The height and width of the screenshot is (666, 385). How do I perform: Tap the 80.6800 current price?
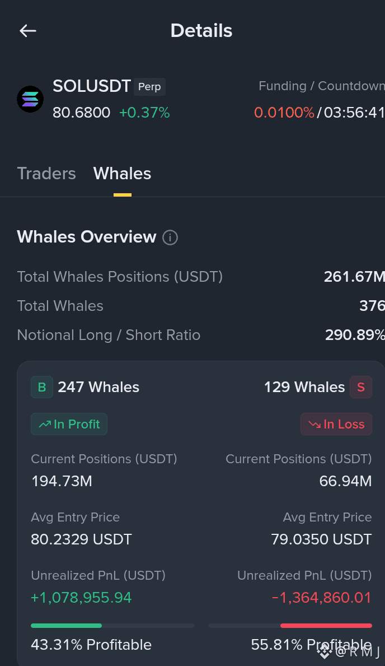point(82,113)
